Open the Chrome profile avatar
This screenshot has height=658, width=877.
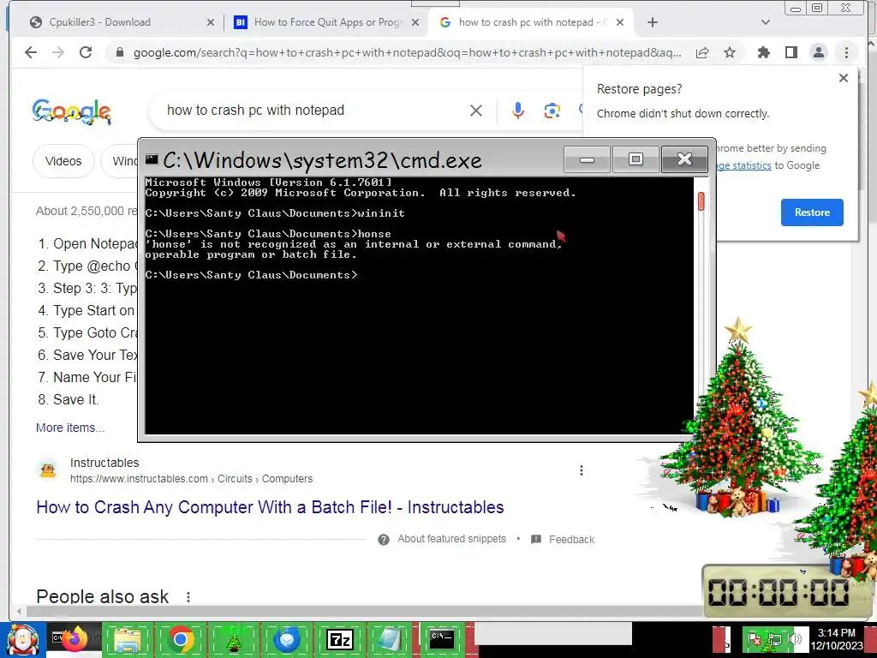(818, 52)
